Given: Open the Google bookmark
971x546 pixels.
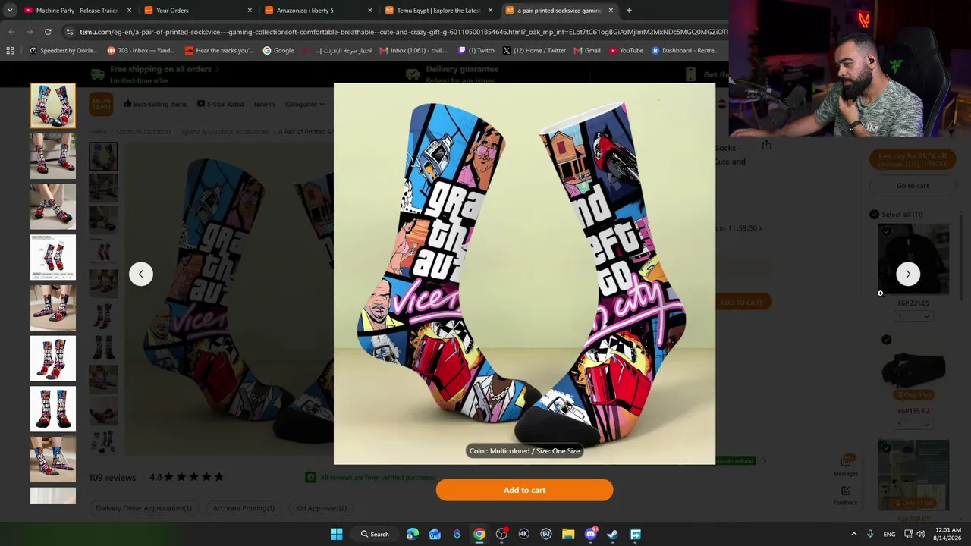Looking at the screenshot, I should 278,51.
